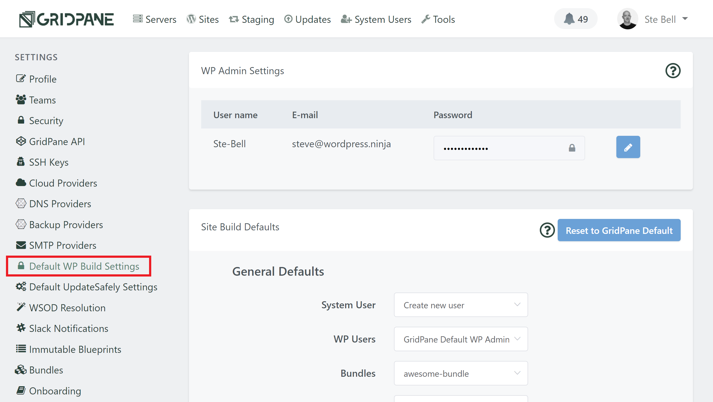Viewport: 713px width, 402px height.
Task: Click the Staging arrows icon
Action: pos(234,19)
